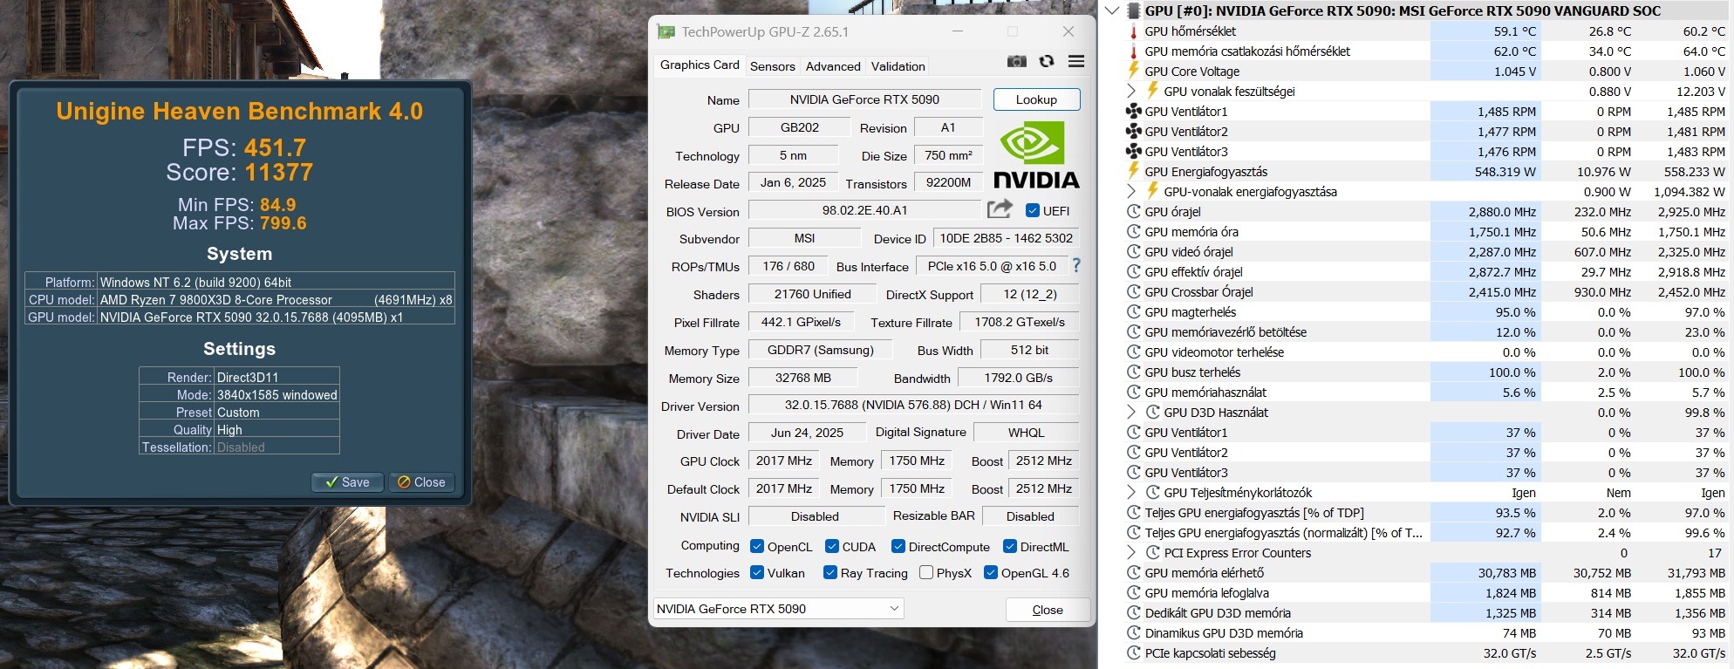Switch to the Sensors tab
This screenshot has width=1734, height=669.
click(773, 66)
